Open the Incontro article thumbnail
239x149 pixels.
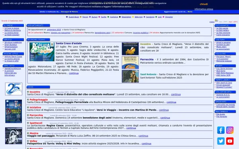tap(130, 49)
